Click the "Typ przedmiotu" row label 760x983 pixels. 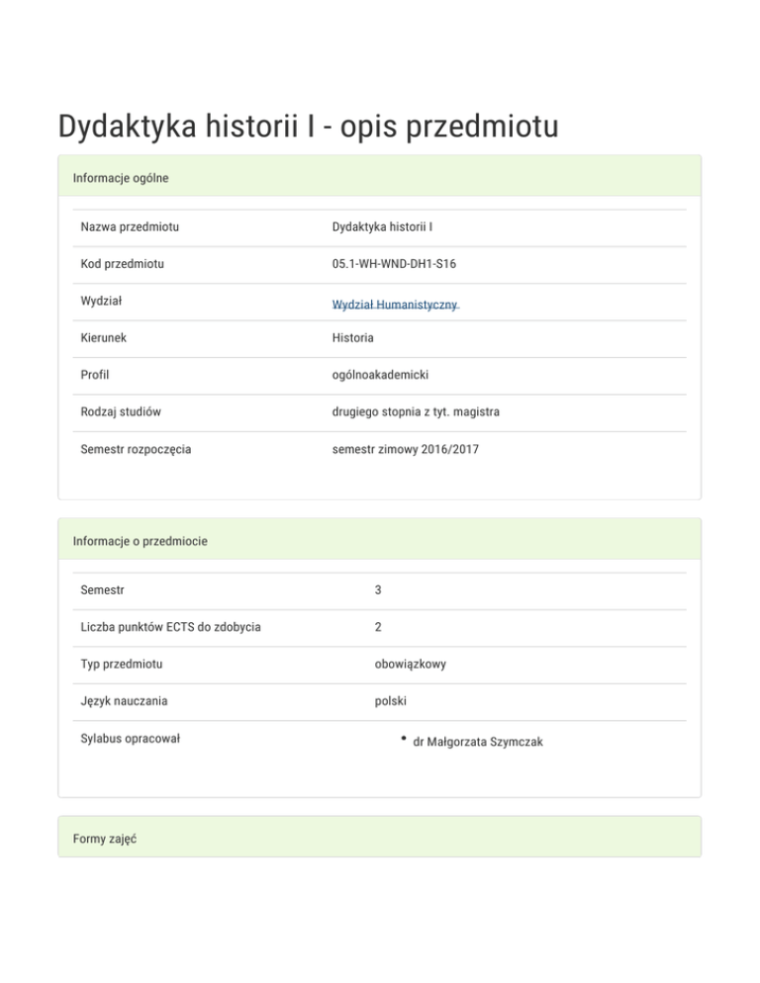tap(123, 664)
